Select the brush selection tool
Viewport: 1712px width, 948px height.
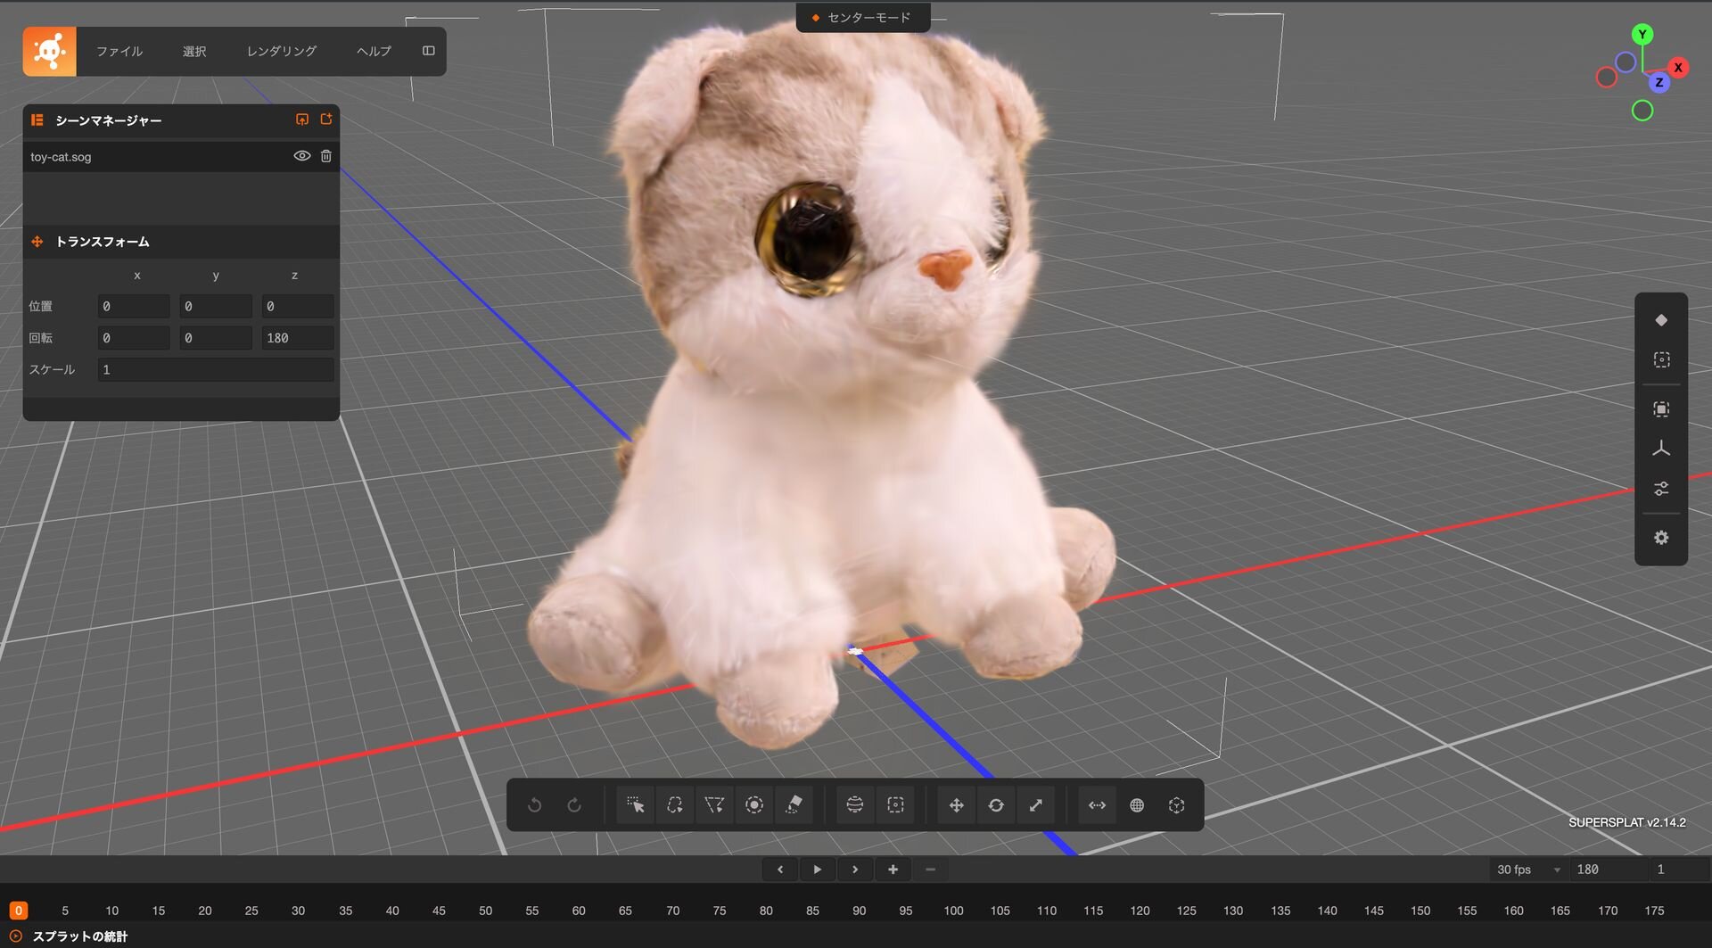(754, 805)
